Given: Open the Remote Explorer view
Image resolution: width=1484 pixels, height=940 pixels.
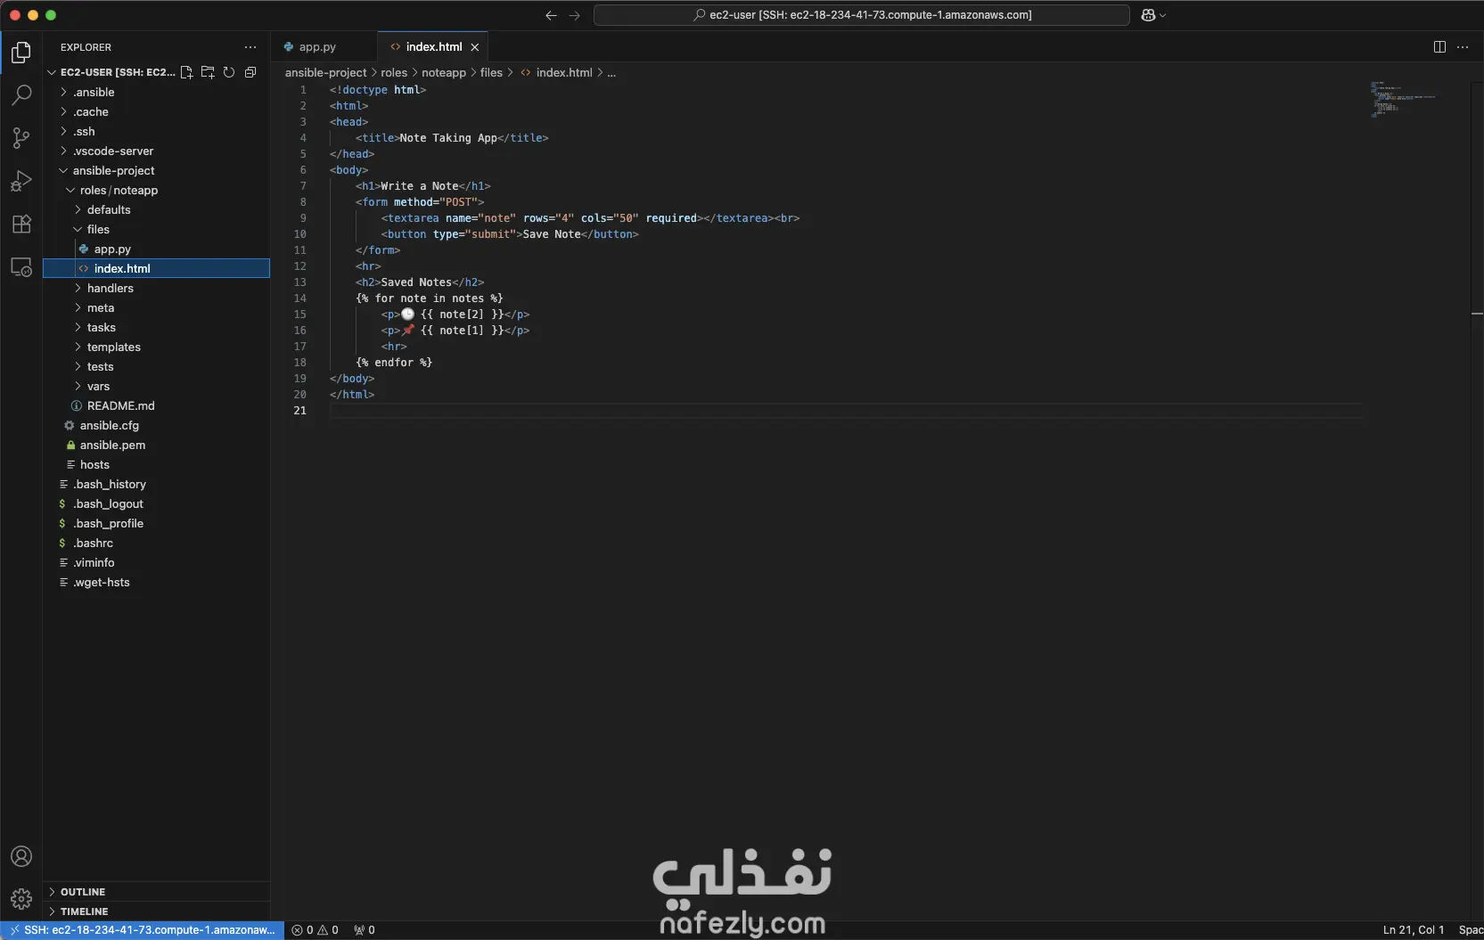Looking at the screenshot, I should (20, 266).
